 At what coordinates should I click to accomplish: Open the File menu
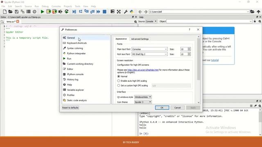pos(3,7)
